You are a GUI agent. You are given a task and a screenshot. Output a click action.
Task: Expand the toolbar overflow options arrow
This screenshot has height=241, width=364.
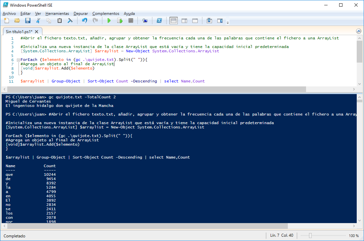point(228,23)
